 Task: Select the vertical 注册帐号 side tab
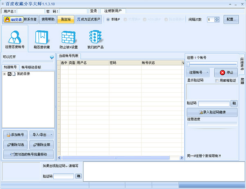point(242,64)
